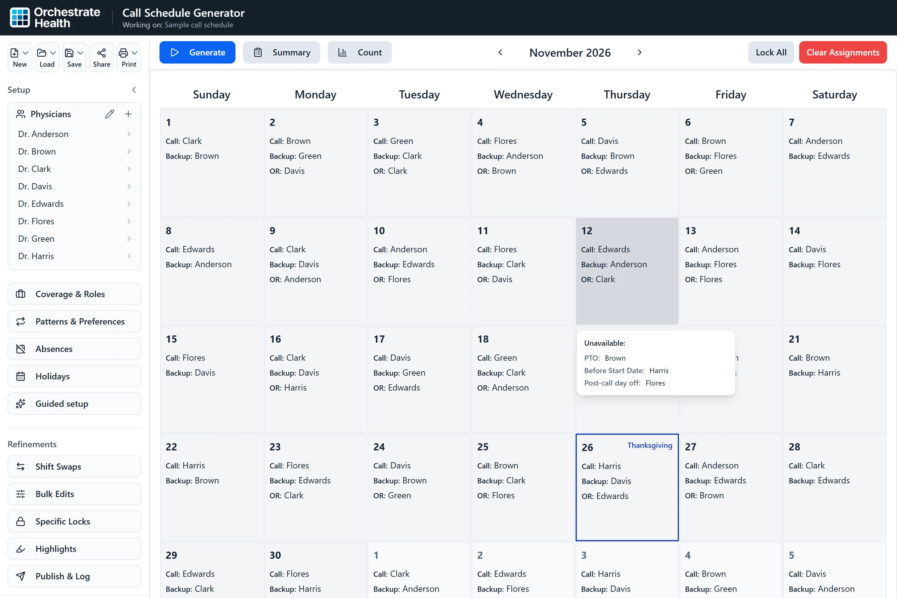Open Shift Swaps refinements
The image size is (897, 598).
coord(74,467)
